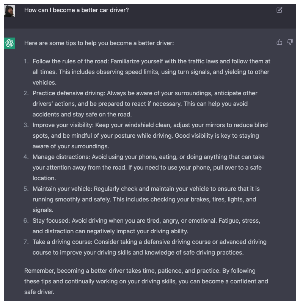Dislike the response with thumbs down
Image resolution: width=300 pixels, height=305 pixels.
click(x=290, y=42)
